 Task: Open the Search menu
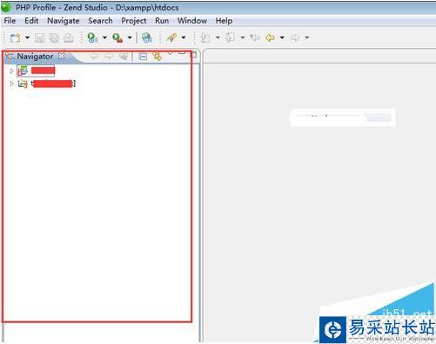pyautogui.click(x=100, y=21)
